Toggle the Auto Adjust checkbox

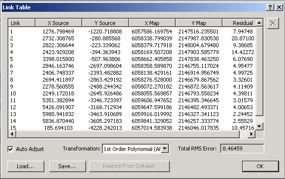10,149
